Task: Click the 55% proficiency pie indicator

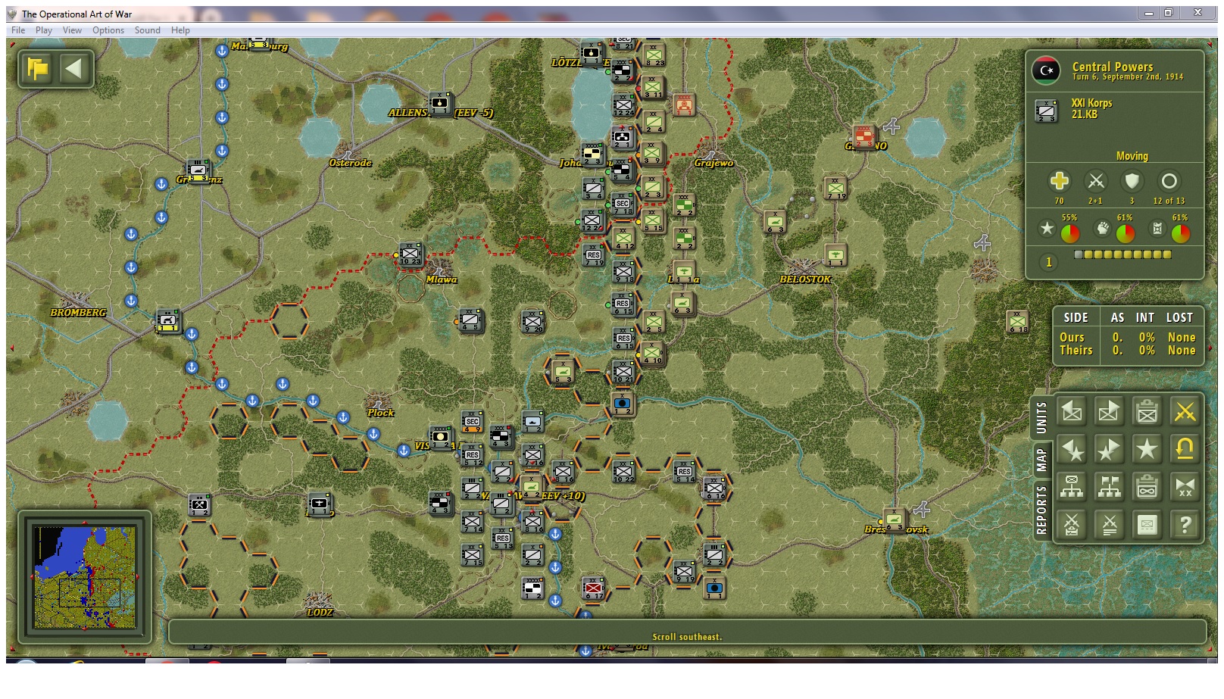Action: 1069,232
